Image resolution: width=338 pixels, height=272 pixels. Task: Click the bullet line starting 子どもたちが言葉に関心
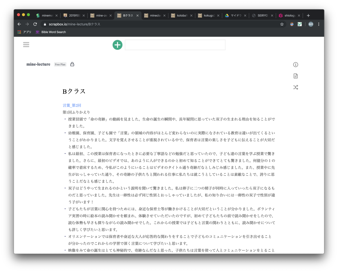click(172, 219)
